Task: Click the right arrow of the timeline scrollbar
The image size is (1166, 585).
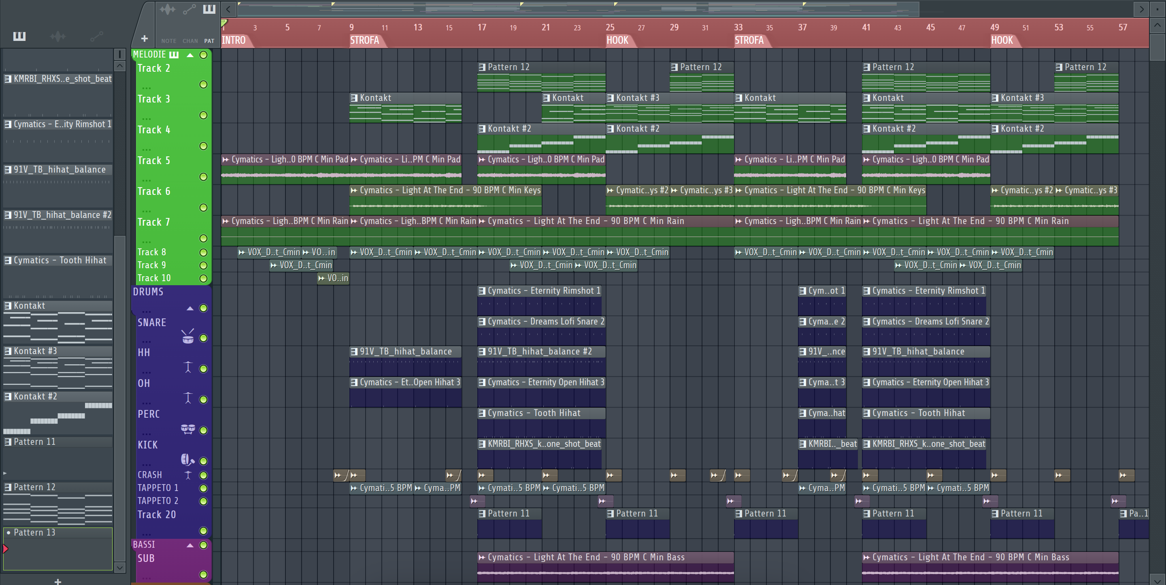Action: (x=1142, y=9)
